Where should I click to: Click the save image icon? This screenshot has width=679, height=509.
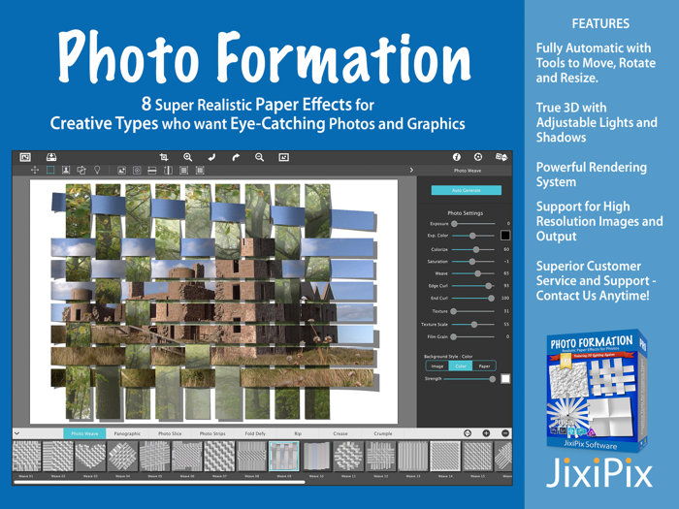click(51, 157)
